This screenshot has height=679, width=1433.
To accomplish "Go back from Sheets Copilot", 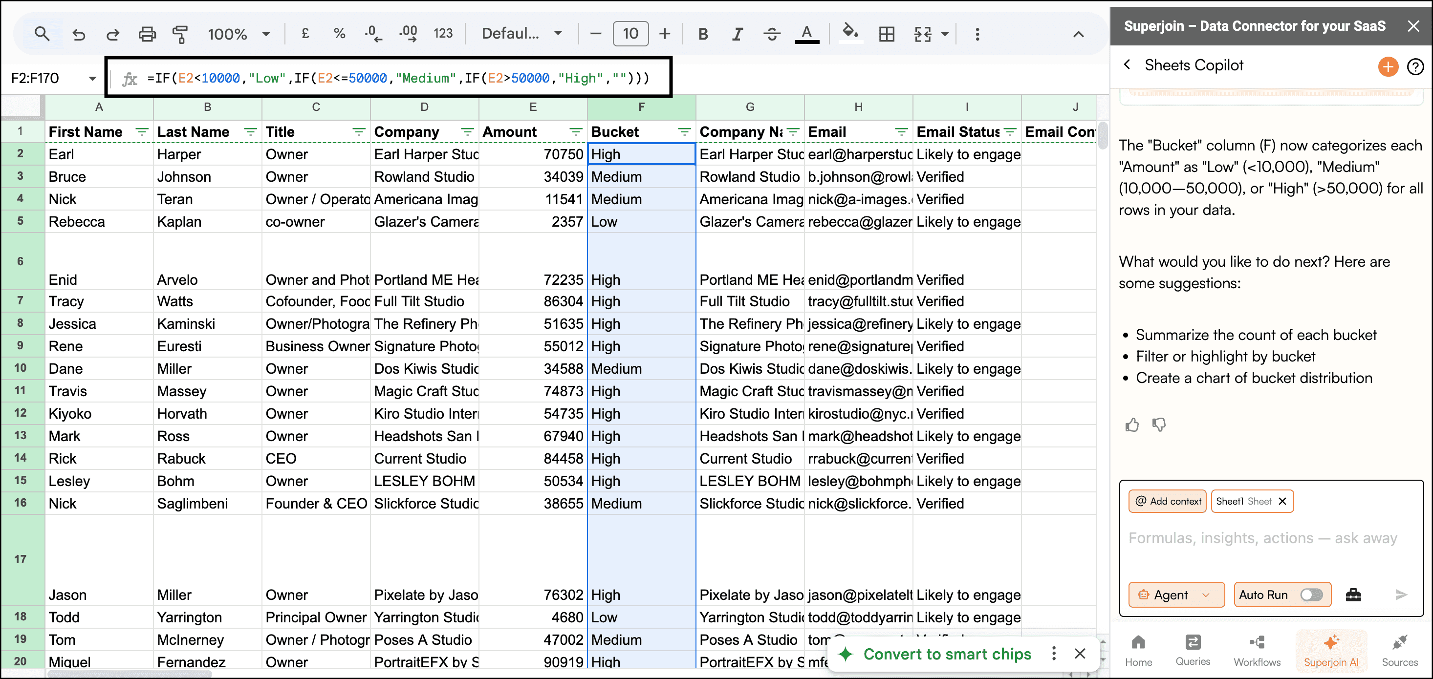I will [x=1127, y=64].
